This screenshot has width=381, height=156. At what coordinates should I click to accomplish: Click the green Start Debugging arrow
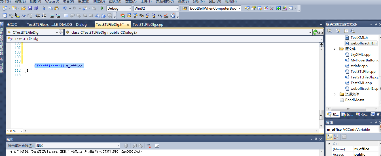coord(102,8)
